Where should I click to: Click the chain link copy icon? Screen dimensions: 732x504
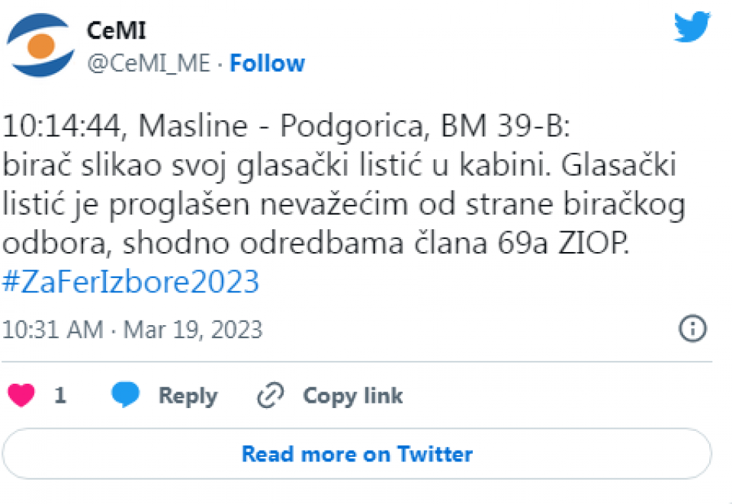[270, 396]
